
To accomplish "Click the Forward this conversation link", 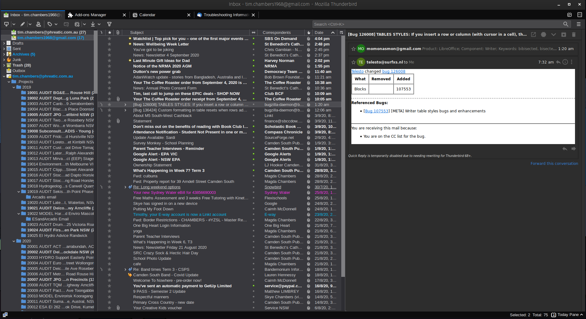I will pos(554,163).
